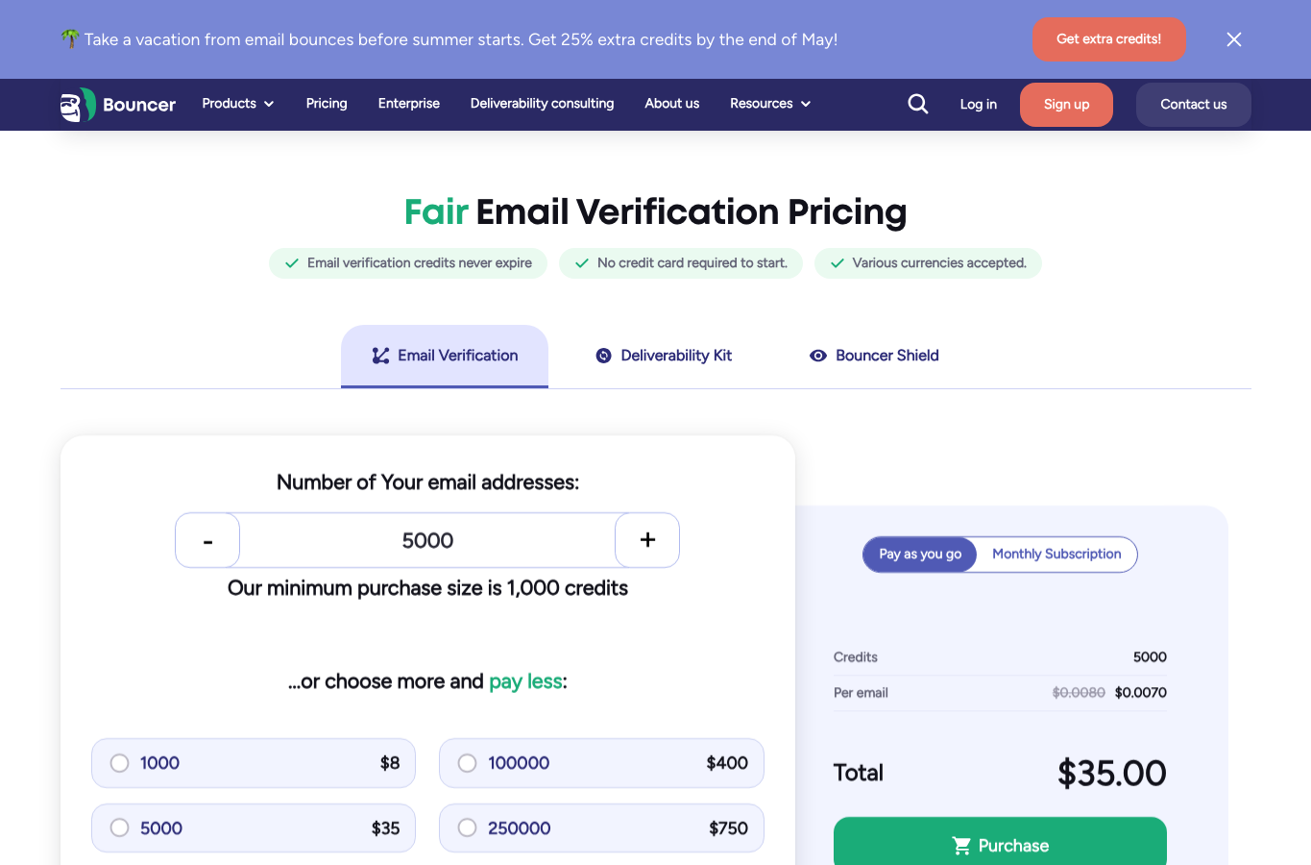
Task: Decrease email count with minus button
Action: click(x=207, y=540)
